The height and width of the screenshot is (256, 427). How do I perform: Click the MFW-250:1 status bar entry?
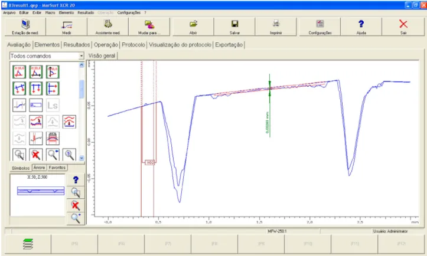[277, 231]
